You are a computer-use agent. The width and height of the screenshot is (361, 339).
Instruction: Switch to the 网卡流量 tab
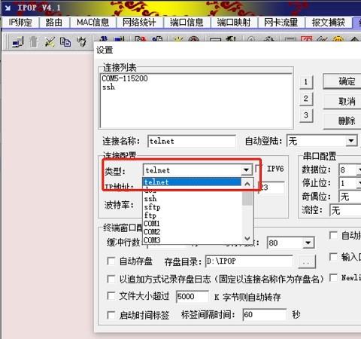click(281, 23)
